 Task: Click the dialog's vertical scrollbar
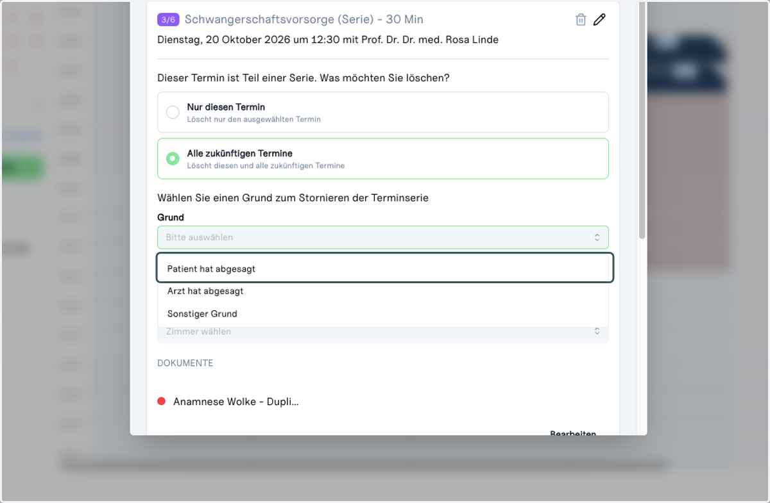(x=642, y=120)
